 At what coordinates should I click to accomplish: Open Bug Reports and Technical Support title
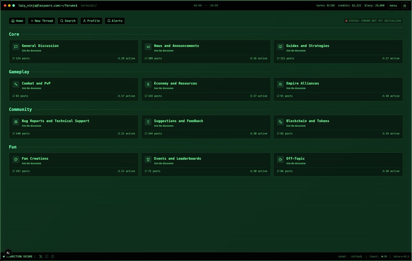tap(56, 121)
